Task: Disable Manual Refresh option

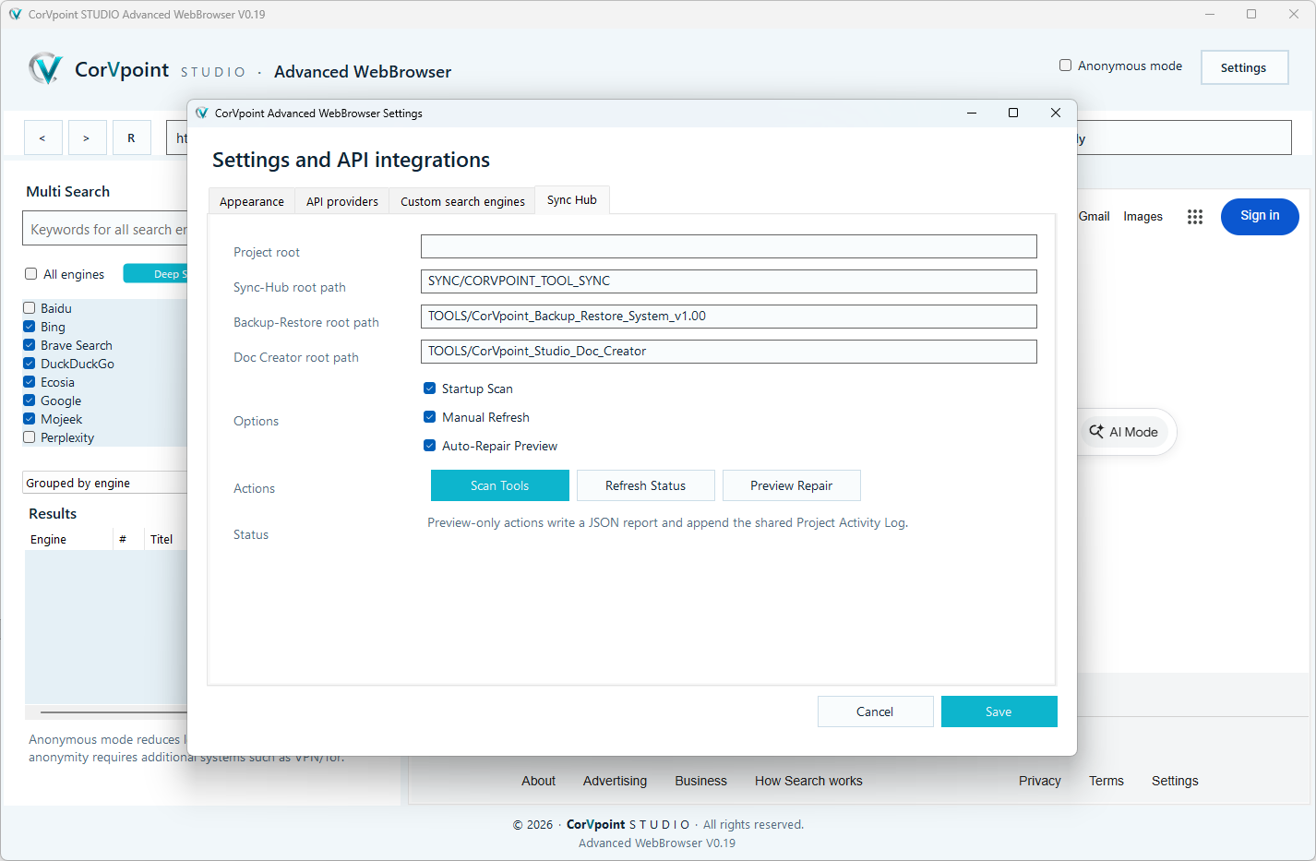Action: coord(429,417)
